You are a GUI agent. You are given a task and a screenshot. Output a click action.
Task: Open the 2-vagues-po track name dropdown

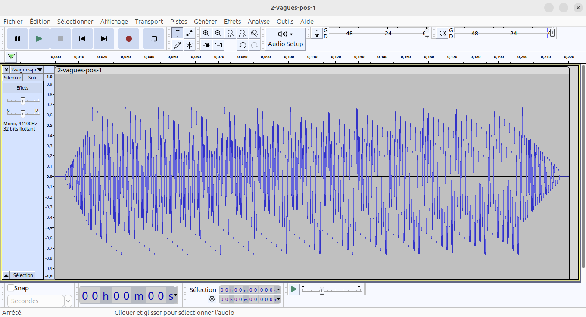pyautogui.click(x=27, y=70)
